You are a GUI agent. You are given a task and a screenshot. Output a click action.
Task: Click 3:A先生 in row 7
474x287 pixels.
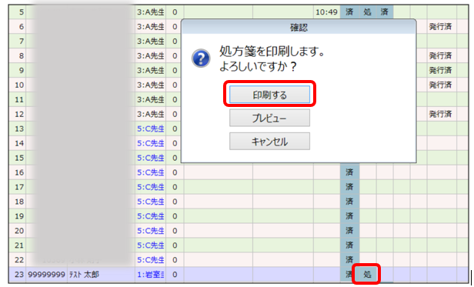(x=150, y=41)
